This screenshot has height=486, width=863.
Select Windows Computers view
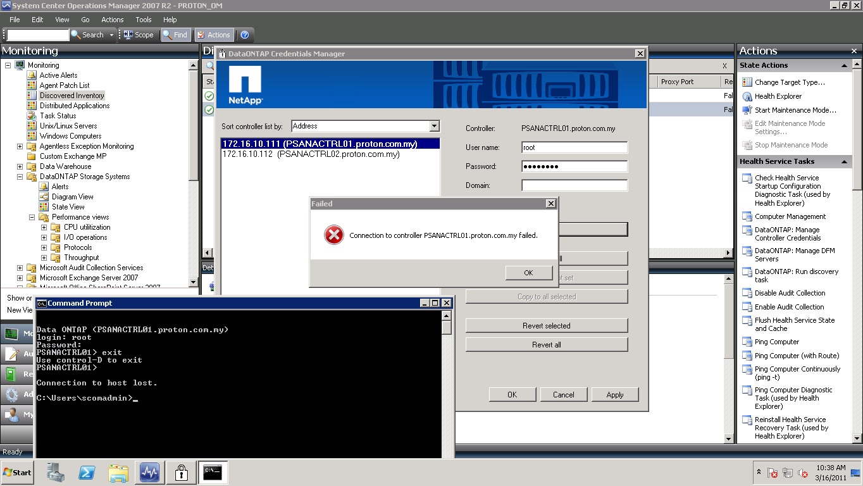click(x=70, y=136)
